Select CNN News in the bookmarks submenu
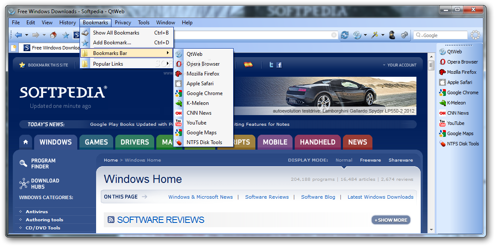Viewport: 495px width, 246px height. pyautogui.click(x=203, y=113)
